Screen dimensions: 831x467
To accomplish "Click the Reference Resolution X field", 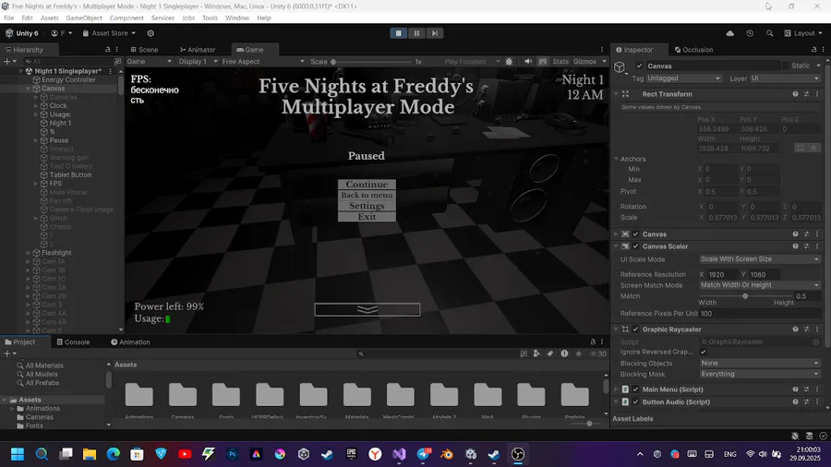I will pyautogui.click(x=722, y=274).
